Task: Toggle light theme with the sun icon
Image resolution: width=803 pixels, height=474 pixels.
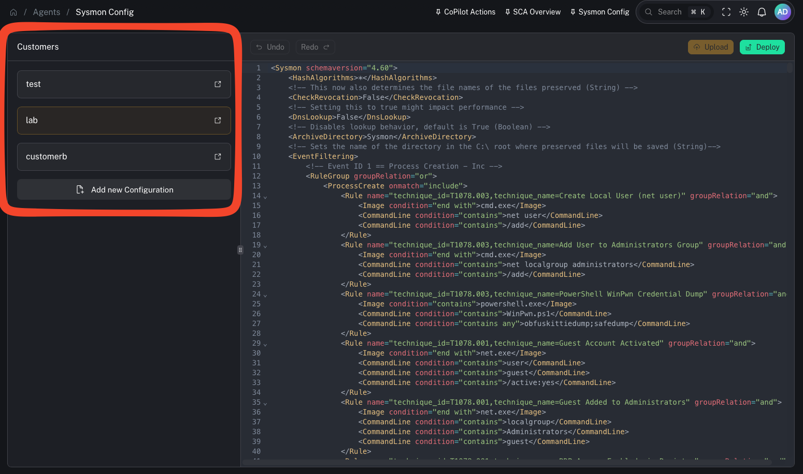Action: click(743, 12)
